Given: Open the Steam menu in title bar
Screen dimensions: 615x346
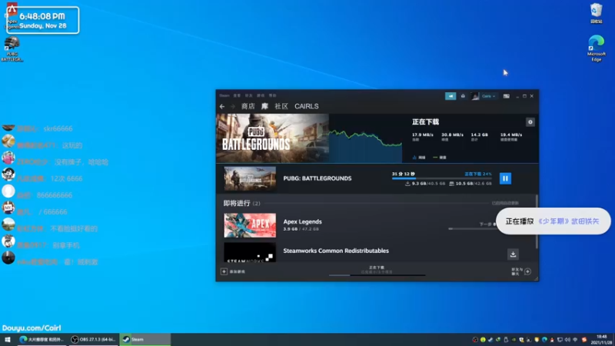Looking at the screenshot, I should (x=224, y=95).
